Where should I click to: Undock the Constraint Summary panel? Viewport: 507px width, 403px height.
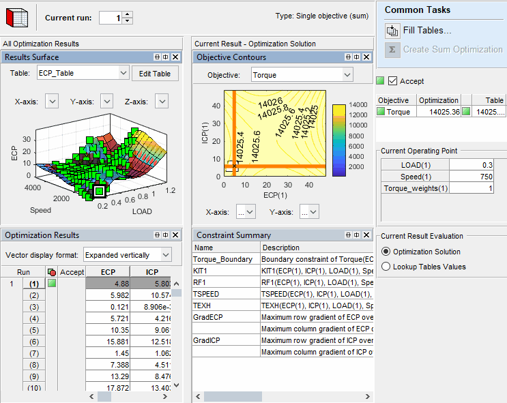pyautogui.click(x=357, y=235)
